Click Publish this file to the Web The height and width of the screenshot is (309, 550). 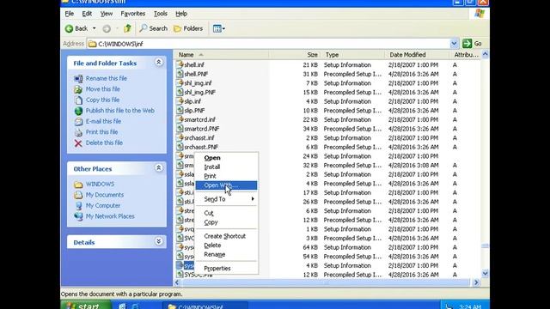pos(120,111)
